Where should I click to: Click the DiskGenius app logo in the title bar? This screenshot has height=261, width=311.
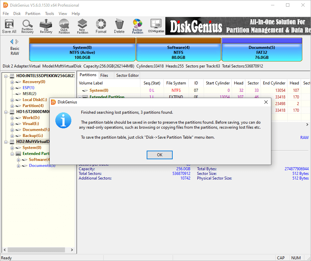[x=6, y=5]
